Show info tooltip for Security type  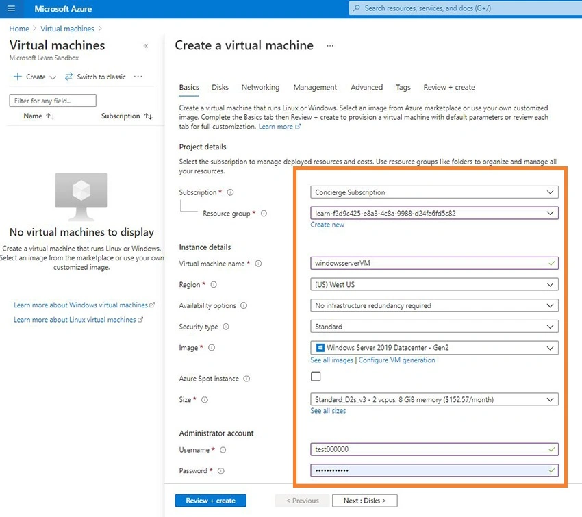[226, 327]
